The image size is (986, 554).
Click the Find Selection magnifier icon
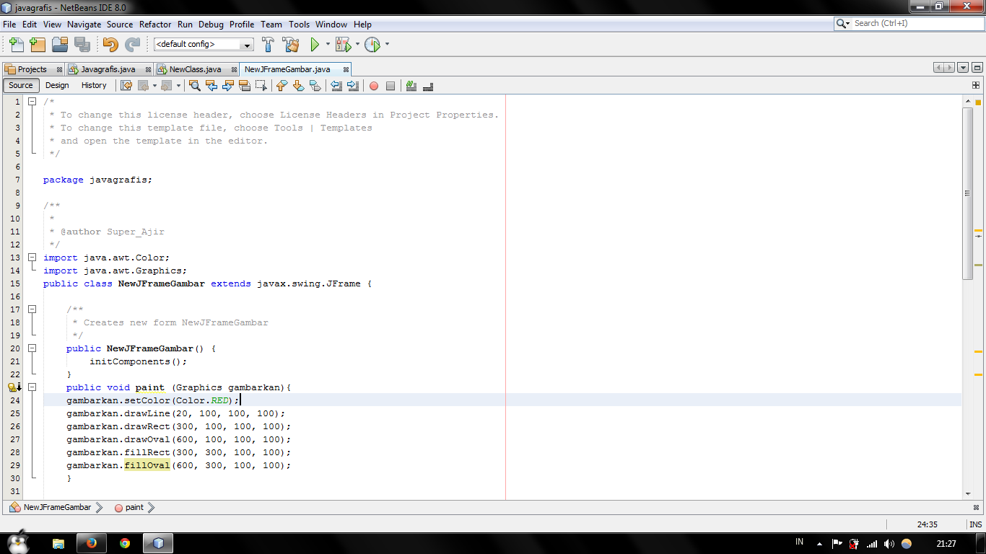click(194, 86)
